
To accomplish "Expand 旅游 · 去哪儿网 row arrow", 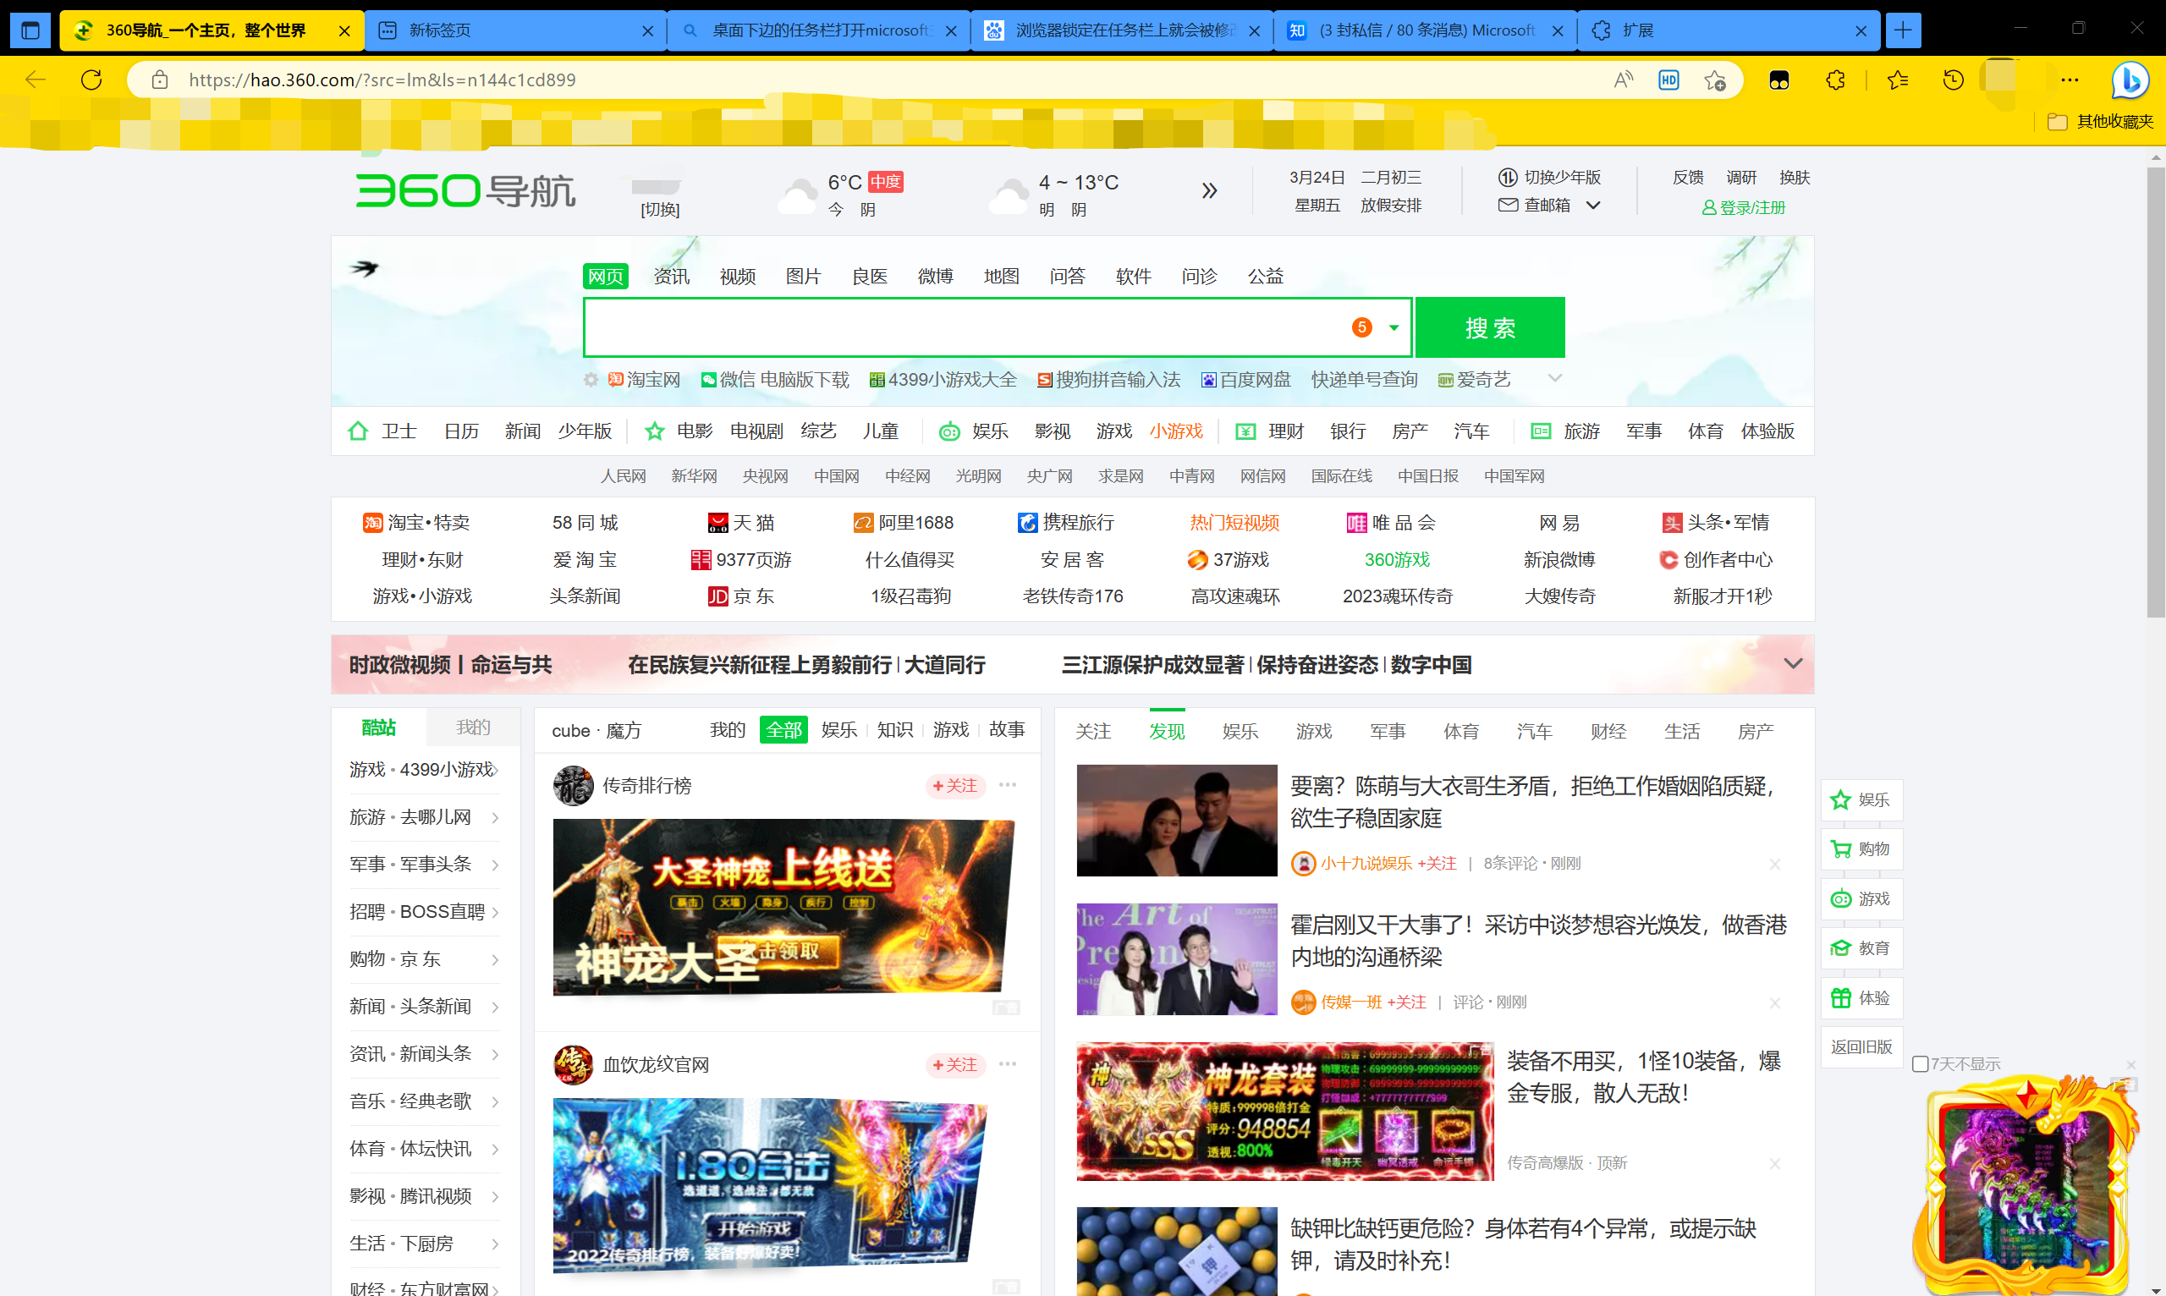I will click(x=495, y=817).
